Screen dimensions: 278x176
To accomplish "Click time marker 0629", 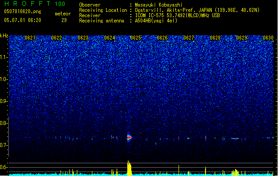I will (x=242, y=38).
